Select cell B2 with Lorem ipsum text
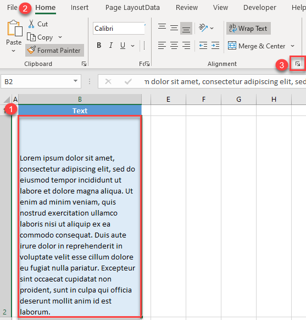 pos(80,217)
